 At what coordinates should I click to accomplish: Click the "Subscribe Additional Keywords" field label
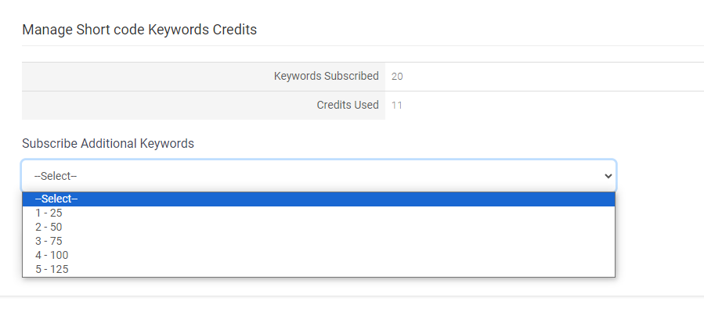(108, 143)
